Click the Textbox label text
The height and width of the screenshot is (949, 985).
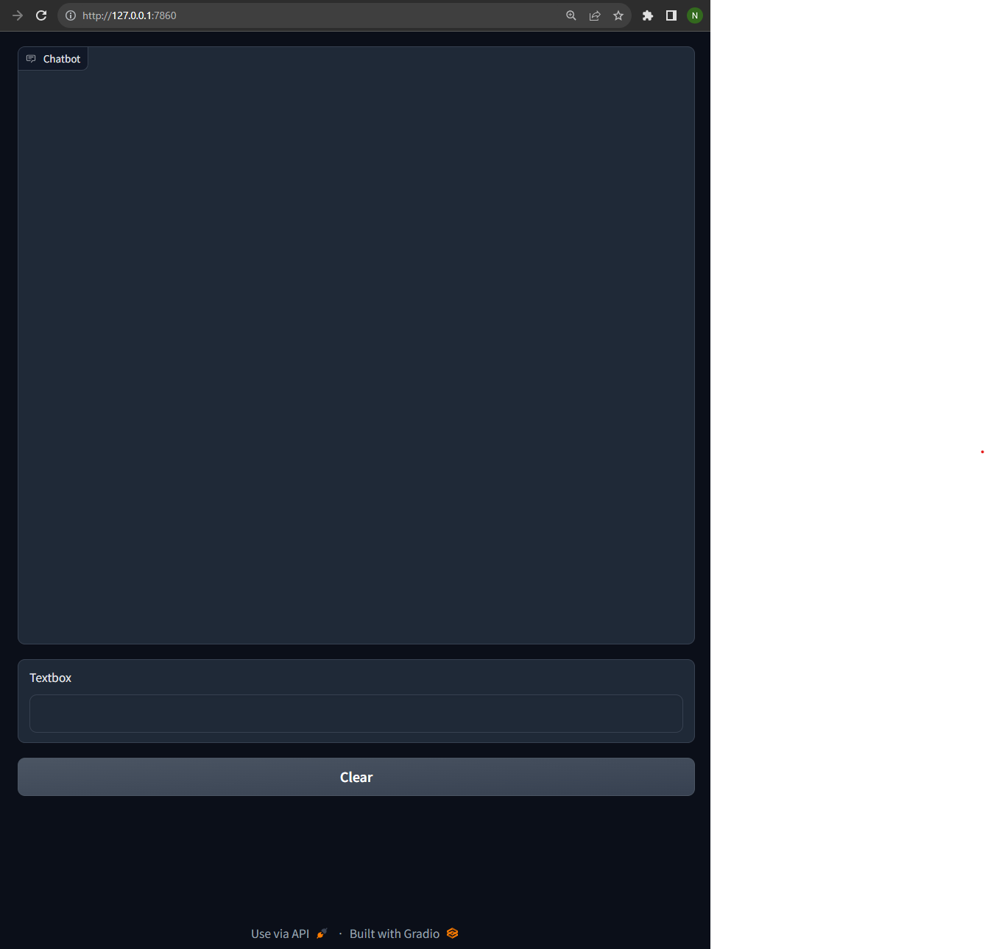tap(51, 678)
